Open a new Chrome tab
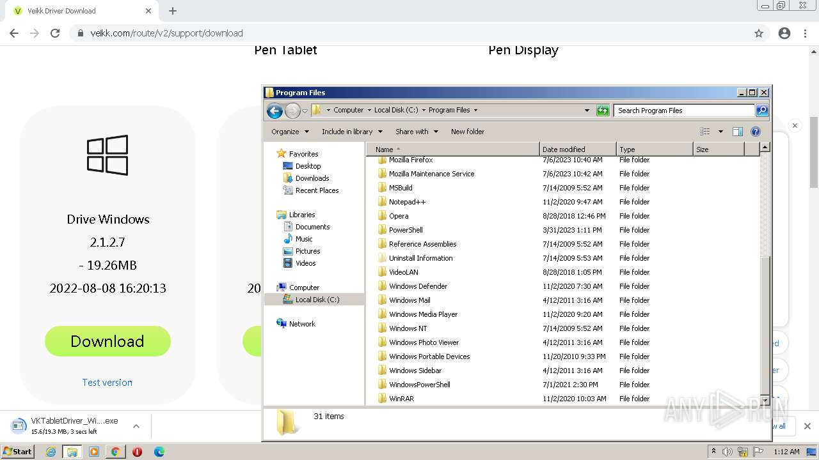819x460 pixels. (x=173, y=11)
